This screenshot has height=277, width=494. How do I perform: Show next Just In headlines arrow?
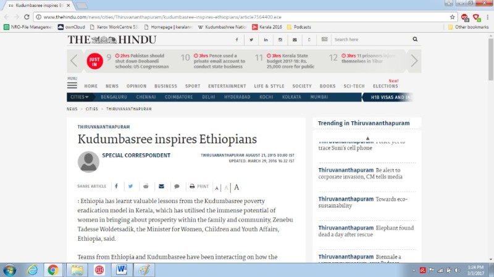(x=414, y=60)
